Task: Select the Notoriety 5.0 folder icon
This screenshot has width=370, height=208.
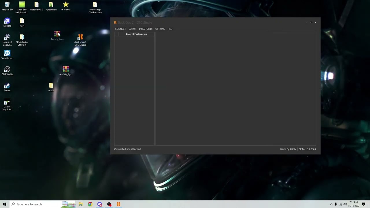Action: (x=36, y=6)
